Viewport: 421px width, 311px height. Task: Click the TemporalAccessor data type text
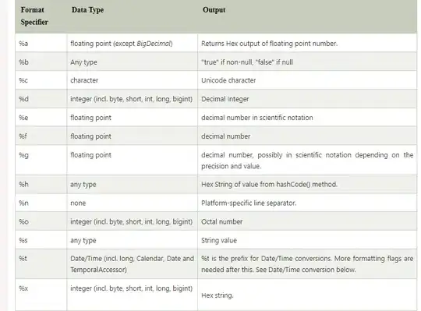click(x=98, y=270)
